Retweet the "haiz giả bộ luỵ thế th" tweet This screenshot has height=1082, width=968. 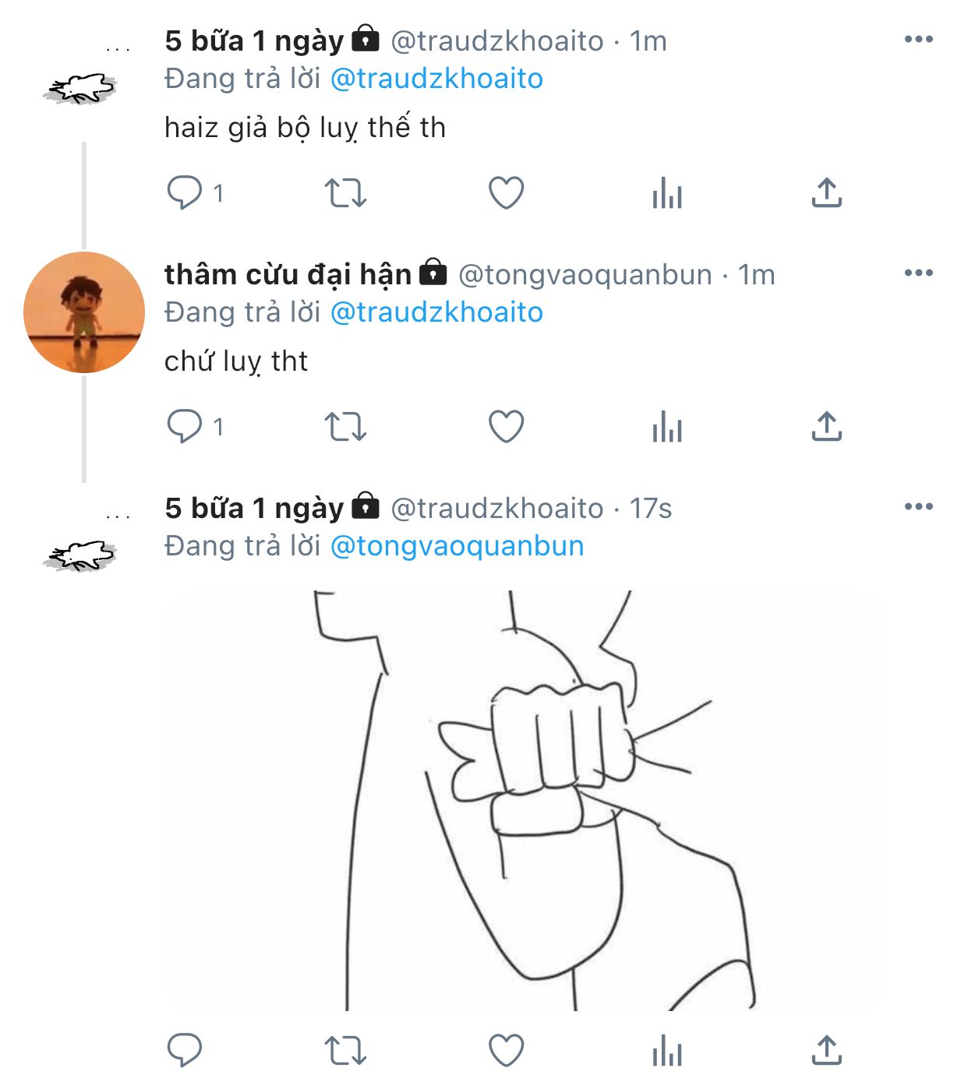click(x=345, y=192)
